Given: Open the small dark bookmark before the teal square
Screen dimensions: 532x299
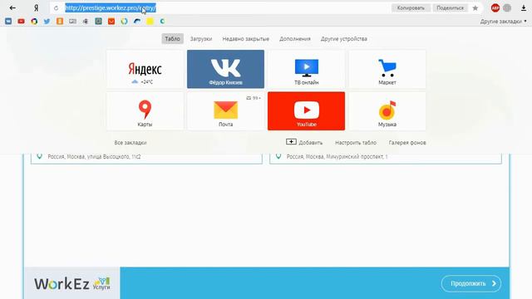Looking at the screenshot, I should pos(86,21).
